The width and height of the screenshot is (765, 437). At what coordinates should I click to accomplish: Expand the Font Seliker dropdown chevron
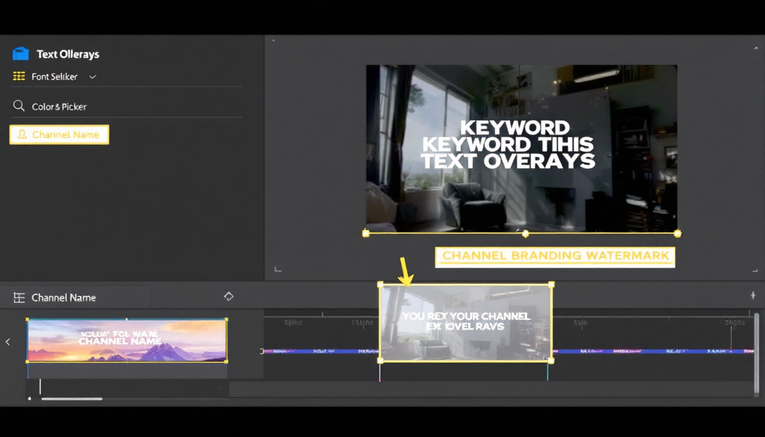93,77
